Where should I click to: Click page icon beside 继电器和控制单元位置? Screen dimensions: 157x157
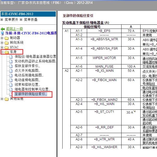pos(11,89)
